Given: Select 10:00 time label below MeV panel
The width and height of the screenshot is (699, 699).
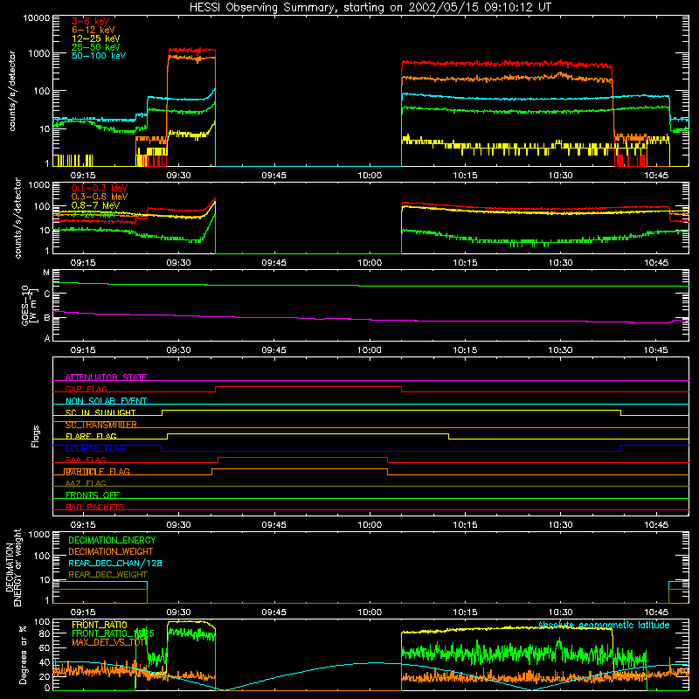Looking at the screenshot, I should (x=370, y=263).
